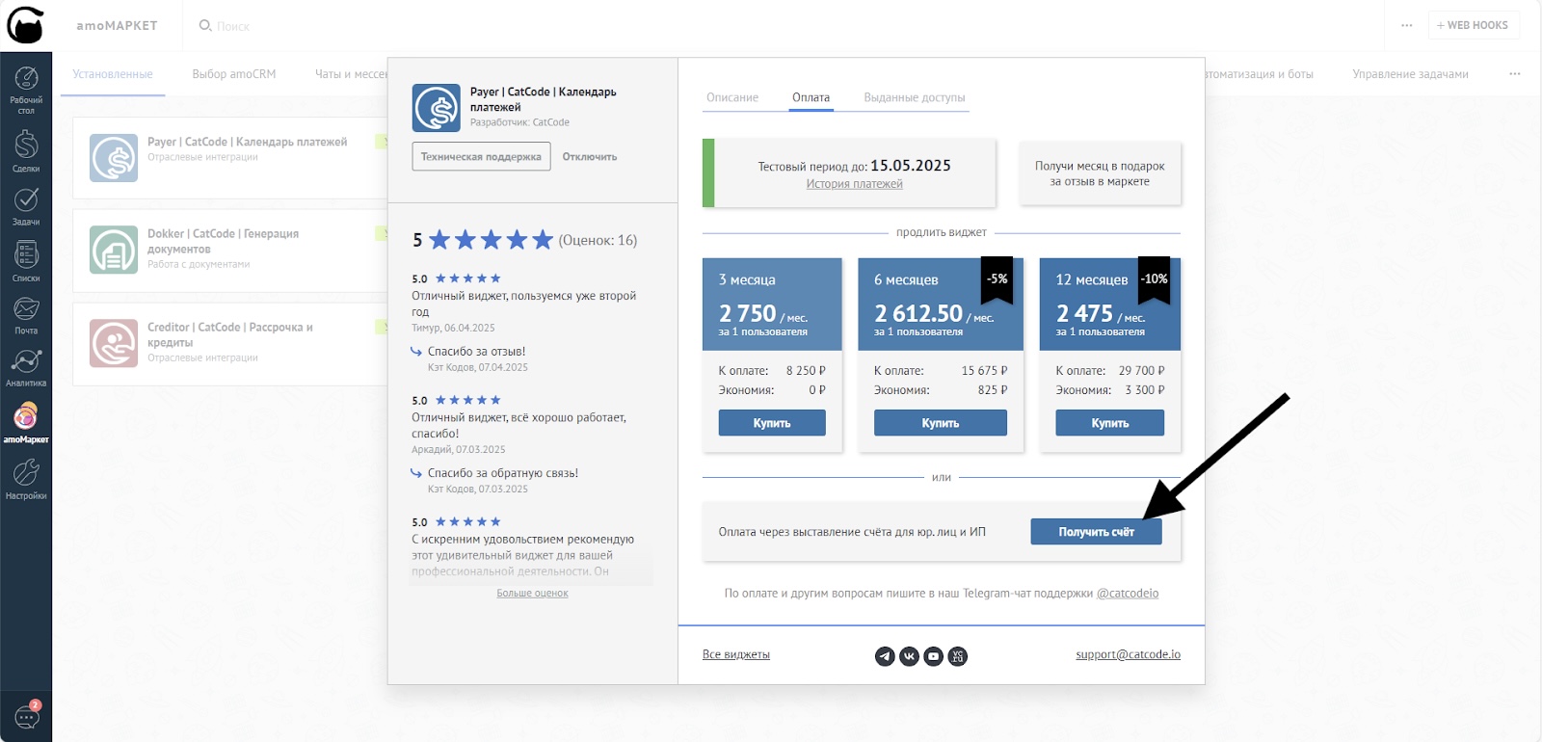Click the amoМАРКЕТ header title
Viewport: 1542px width, 742px height.
tap(117, 26)
